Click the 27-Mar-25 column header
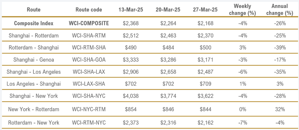Viewport: 299px width, 130px height. click(x=205, y=10)
